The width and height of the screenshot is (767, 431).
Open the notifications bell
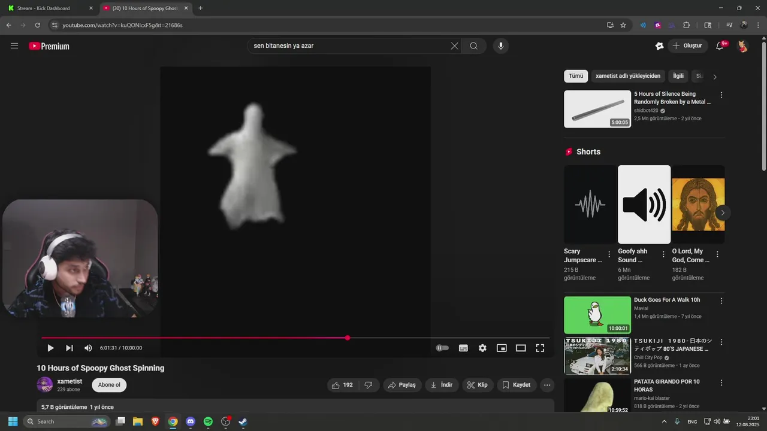click(x=720, y=46)
